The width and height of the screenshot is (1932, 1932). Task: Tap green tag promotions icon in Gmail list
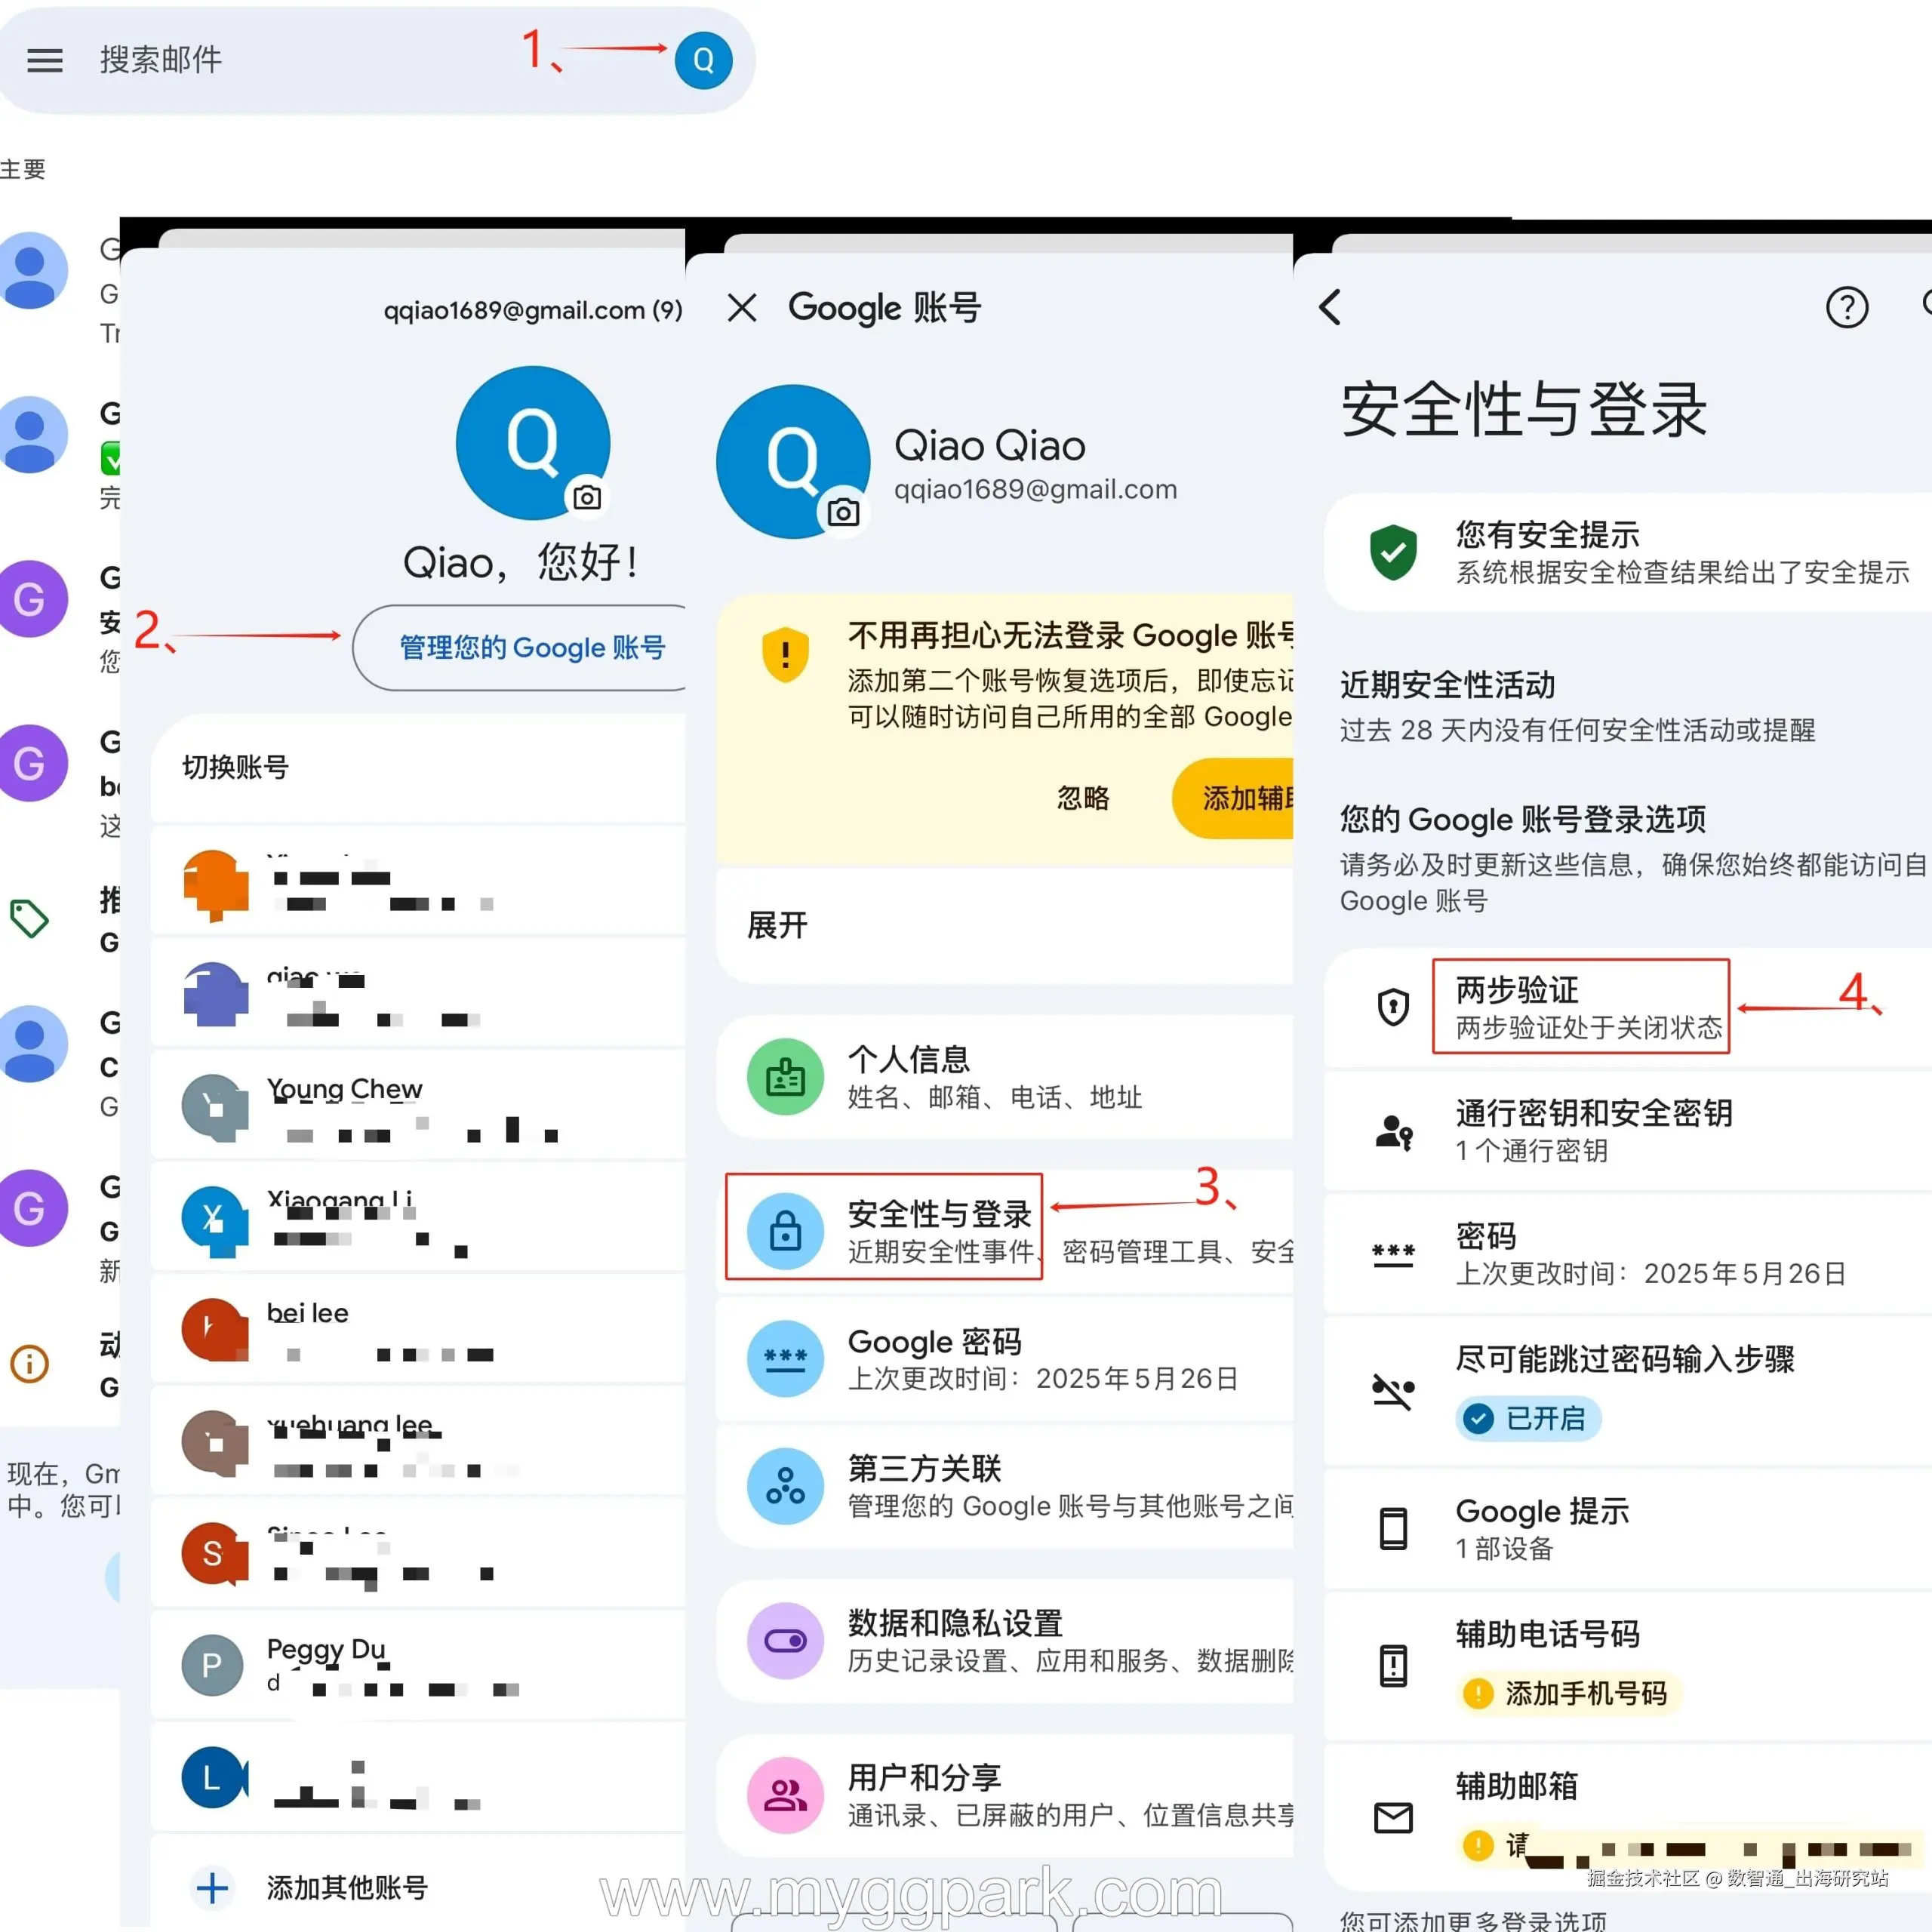click(x=29, y=918)
